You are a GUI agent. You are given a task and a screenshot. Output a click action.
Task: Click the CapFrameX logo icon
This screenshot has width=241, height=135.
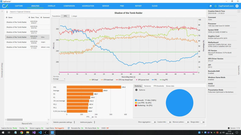coord(5,6)
